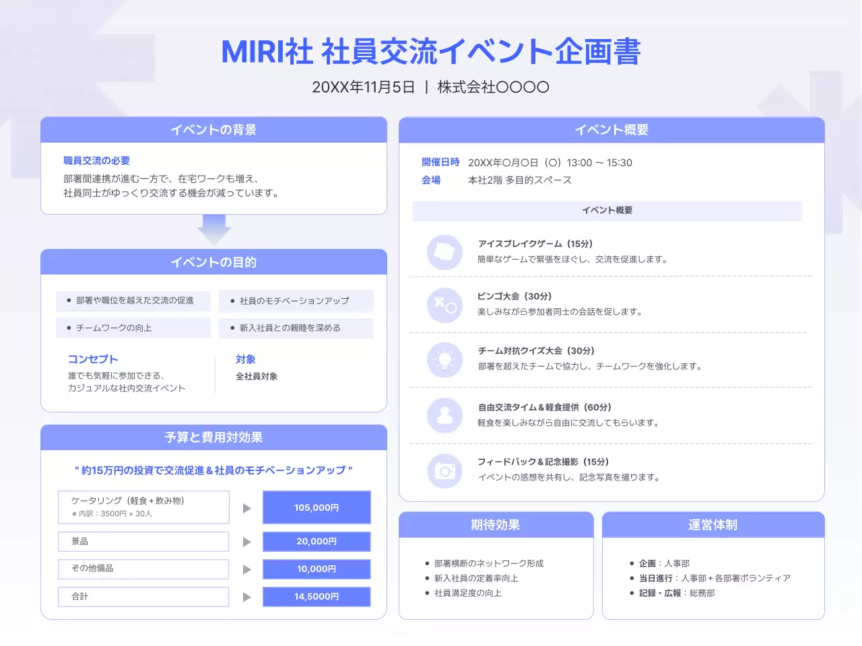Click the blue 20,000円 badge
This screenshot has width=862, height=646.
pos(317,542)
